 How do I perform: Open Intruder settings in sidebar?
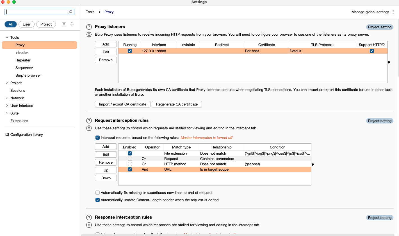coord(22,52)
